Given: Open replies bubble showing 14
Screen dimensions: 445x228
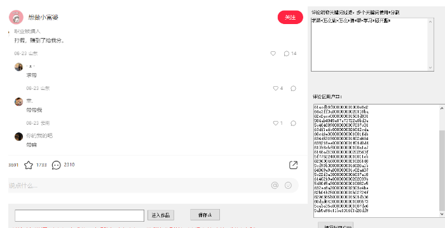Looking at the screenshot, I should pyautogui.click(x=290, y=53).
